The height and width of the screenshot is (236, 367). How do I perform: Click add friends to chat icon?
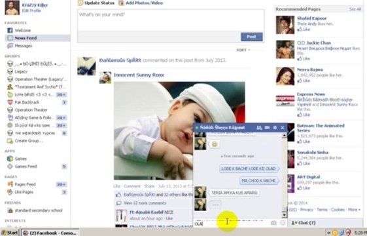click(x=259, y=128)
